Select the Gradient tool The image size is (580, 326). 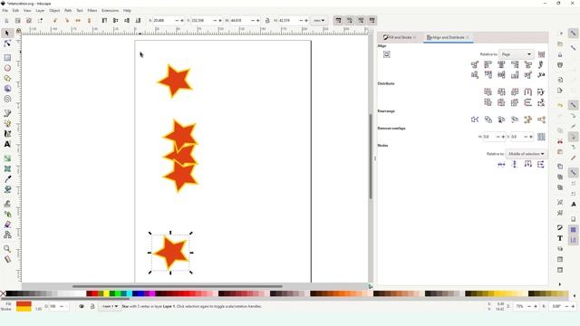point(7,158)
